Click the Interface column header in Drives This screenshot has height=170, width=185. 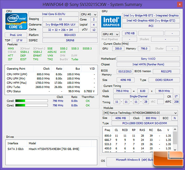pyautogui.click(x=16, y=143)
